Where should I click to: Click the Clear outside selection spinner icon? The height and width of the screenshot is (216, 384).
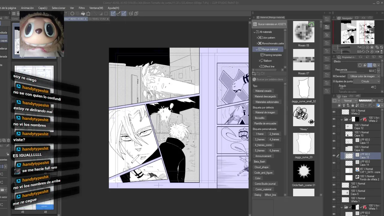click(x=72, y=13)
